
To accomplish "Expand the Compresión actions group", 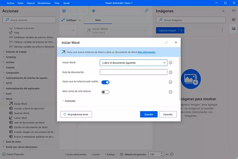I will coord(4,73).
